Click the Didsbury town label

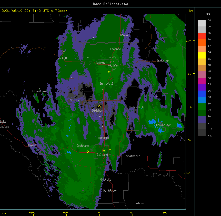coord(98,111)
